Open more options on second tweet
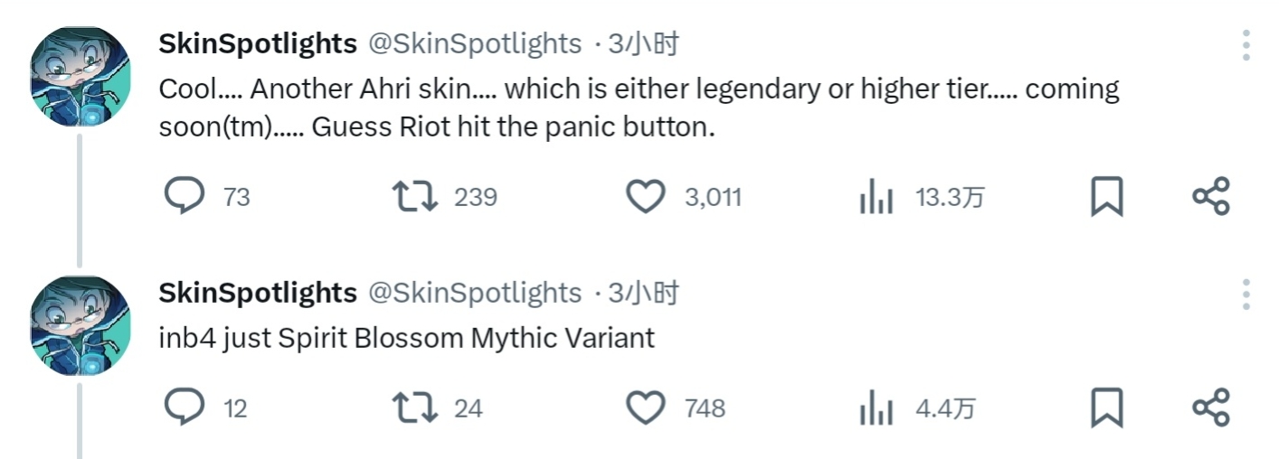 point(1246,295)
